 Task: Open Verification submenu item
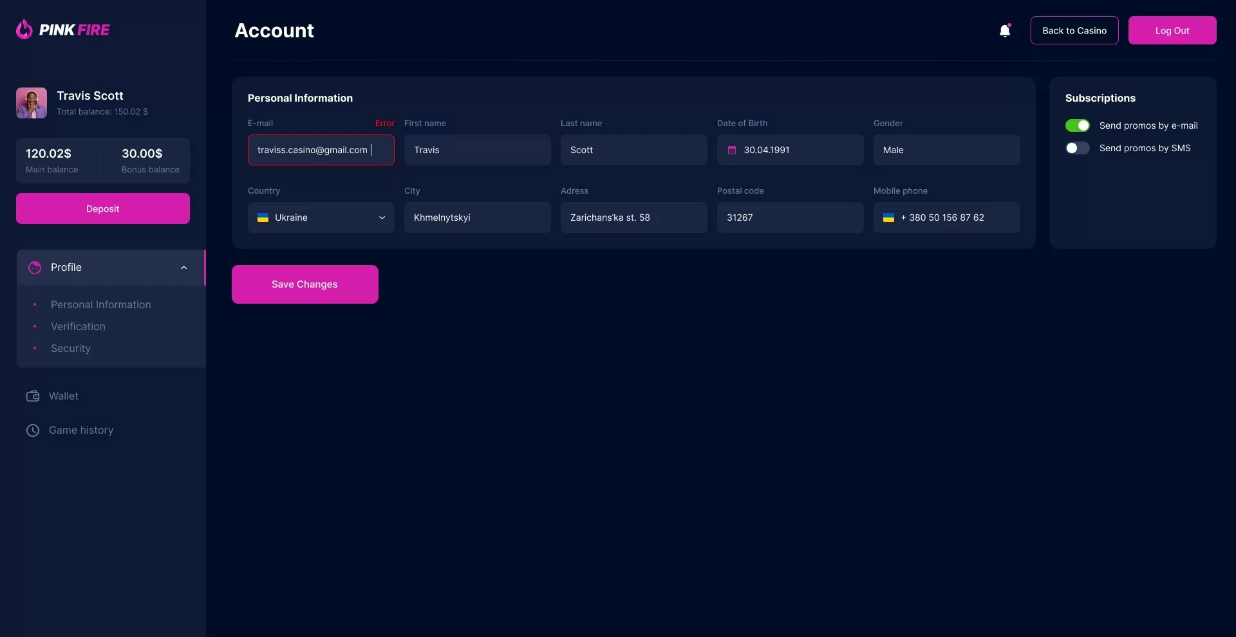[x=78, y=327]
